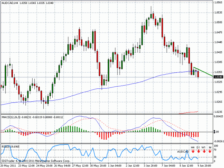224x168 pixels.
Task: Select the M timeframe label
Action: [x=210, y=147]
